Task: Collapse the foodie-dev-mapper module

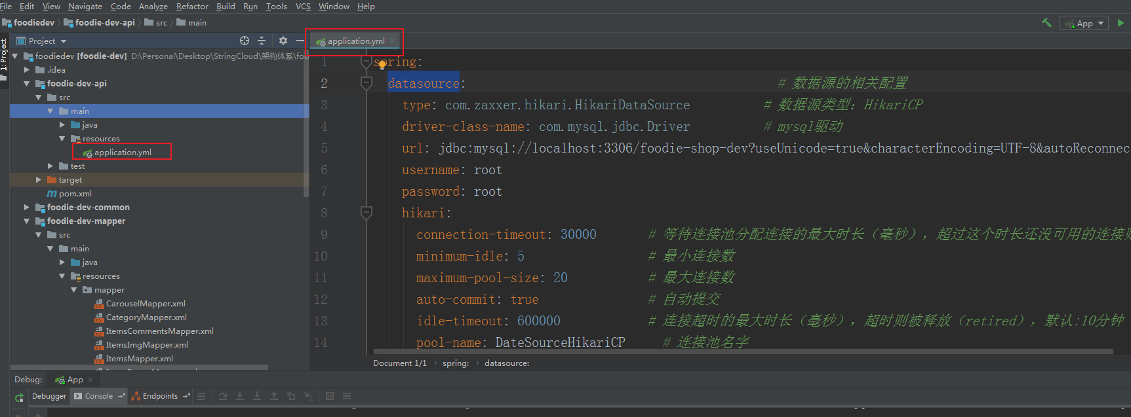Action: click(x=27, y=221)
